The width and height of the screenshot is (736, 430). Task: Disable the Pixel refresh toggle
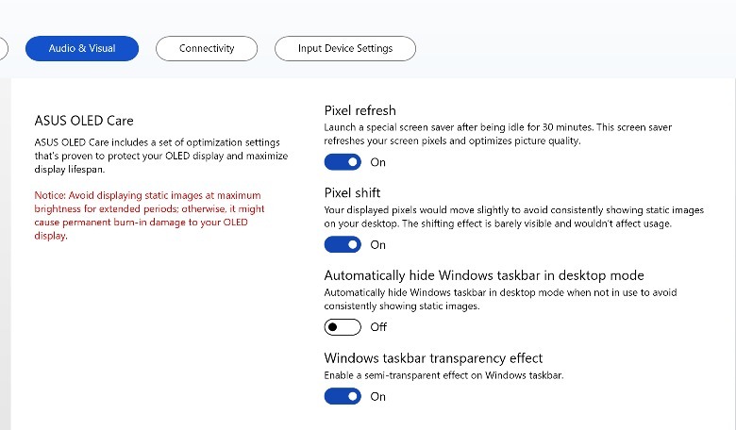[x=343, y=162]
